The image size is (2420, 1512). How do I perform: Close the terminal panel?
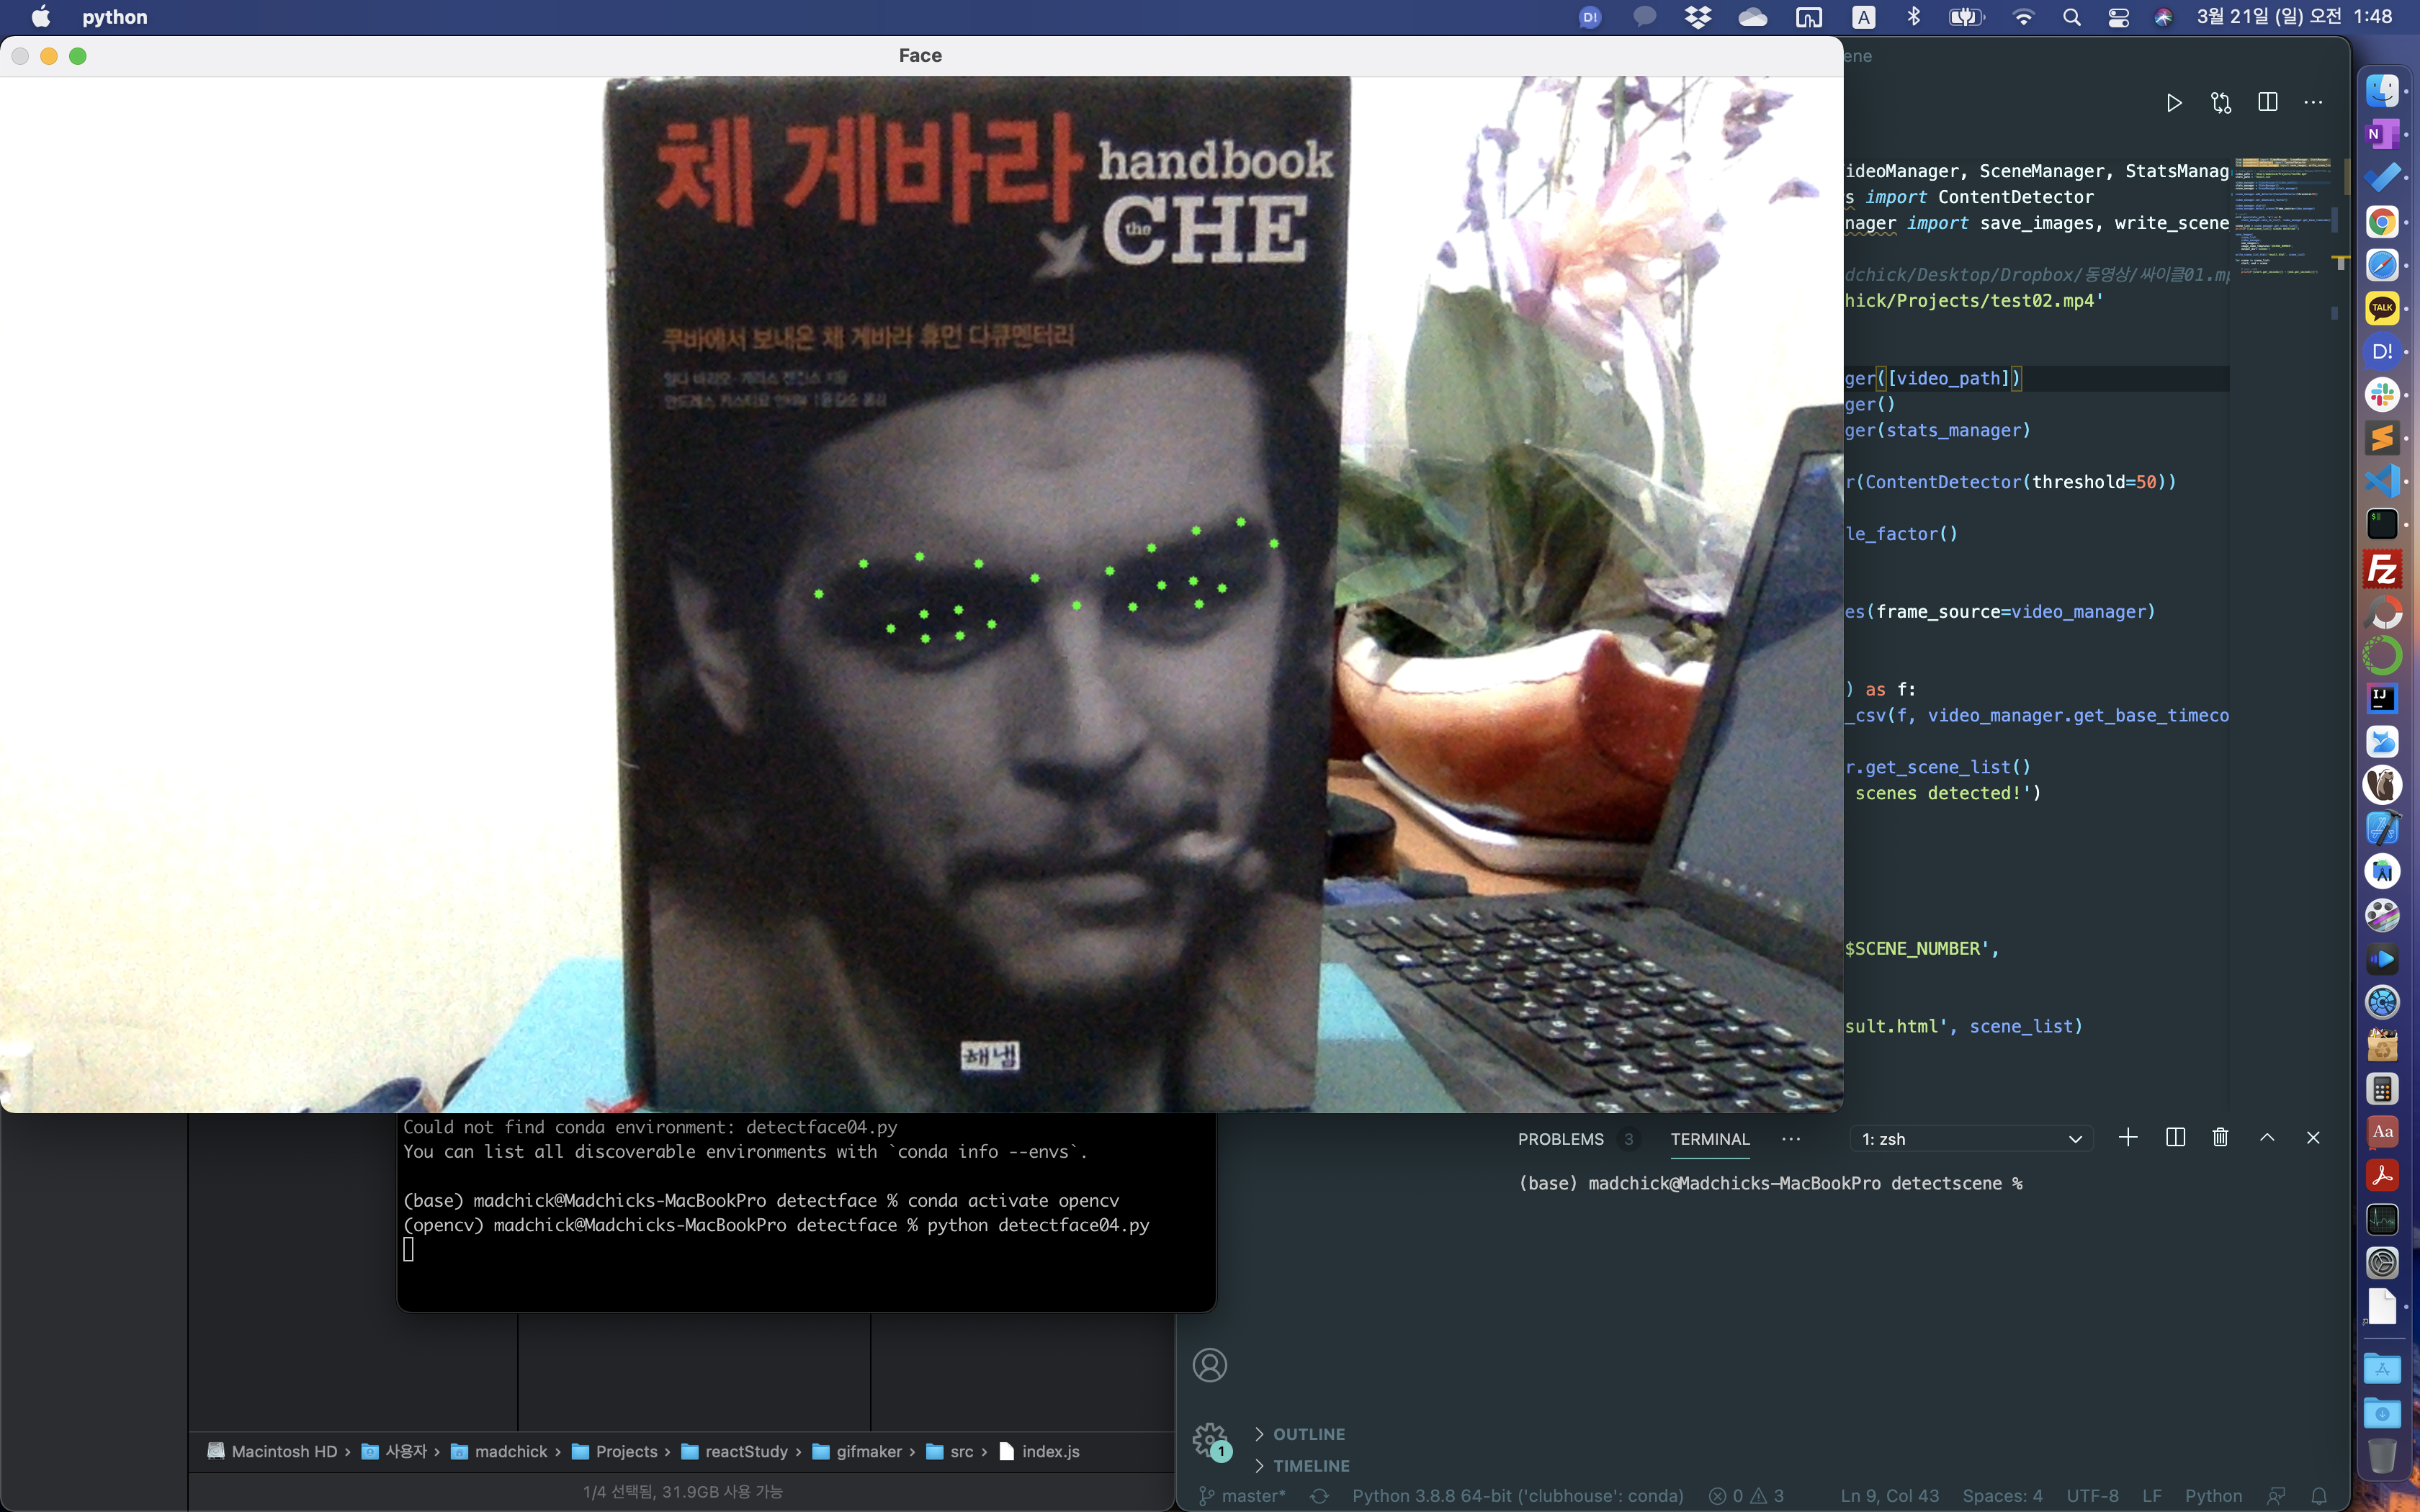(2313, 1138)
